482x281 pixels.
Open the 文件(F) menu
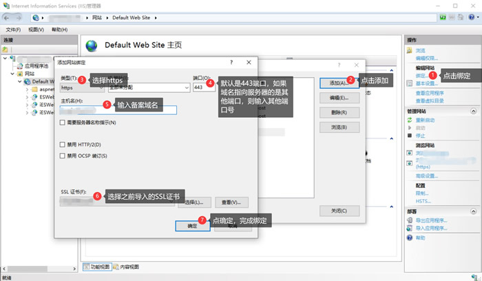point(13,30)
